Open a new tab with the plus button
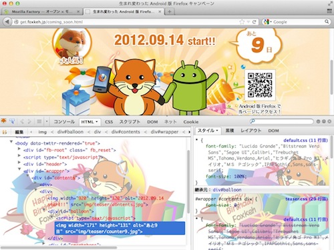 170,11
